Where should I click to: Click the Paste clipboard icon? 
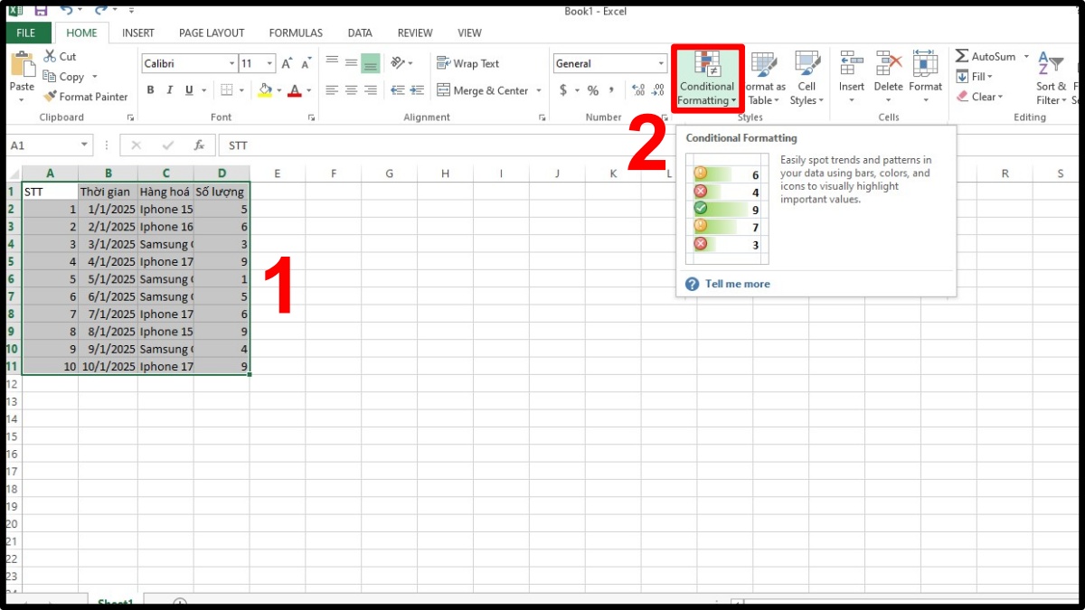[22, 65]
